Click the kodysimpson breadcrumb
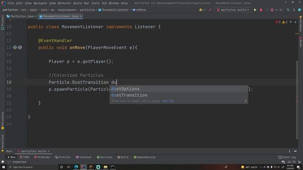 click(67, 10)
